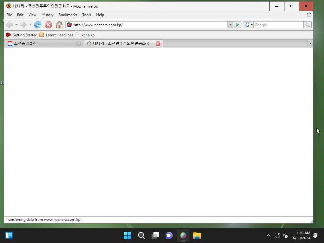Open Task View on the taskbar
The image size is (324, 243).
[155, 235]
